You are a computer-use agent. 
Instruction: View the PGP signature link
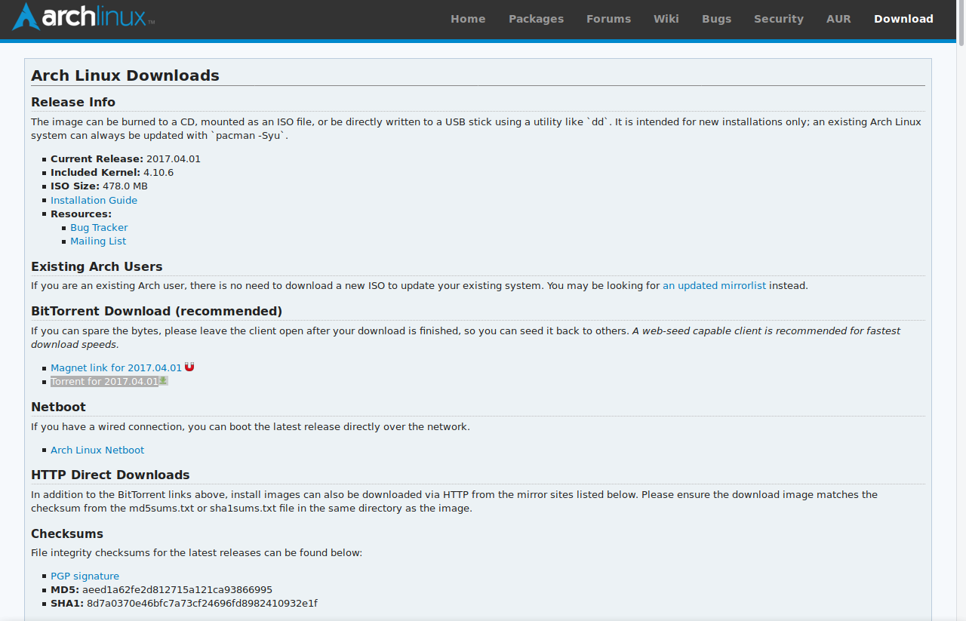85,576
